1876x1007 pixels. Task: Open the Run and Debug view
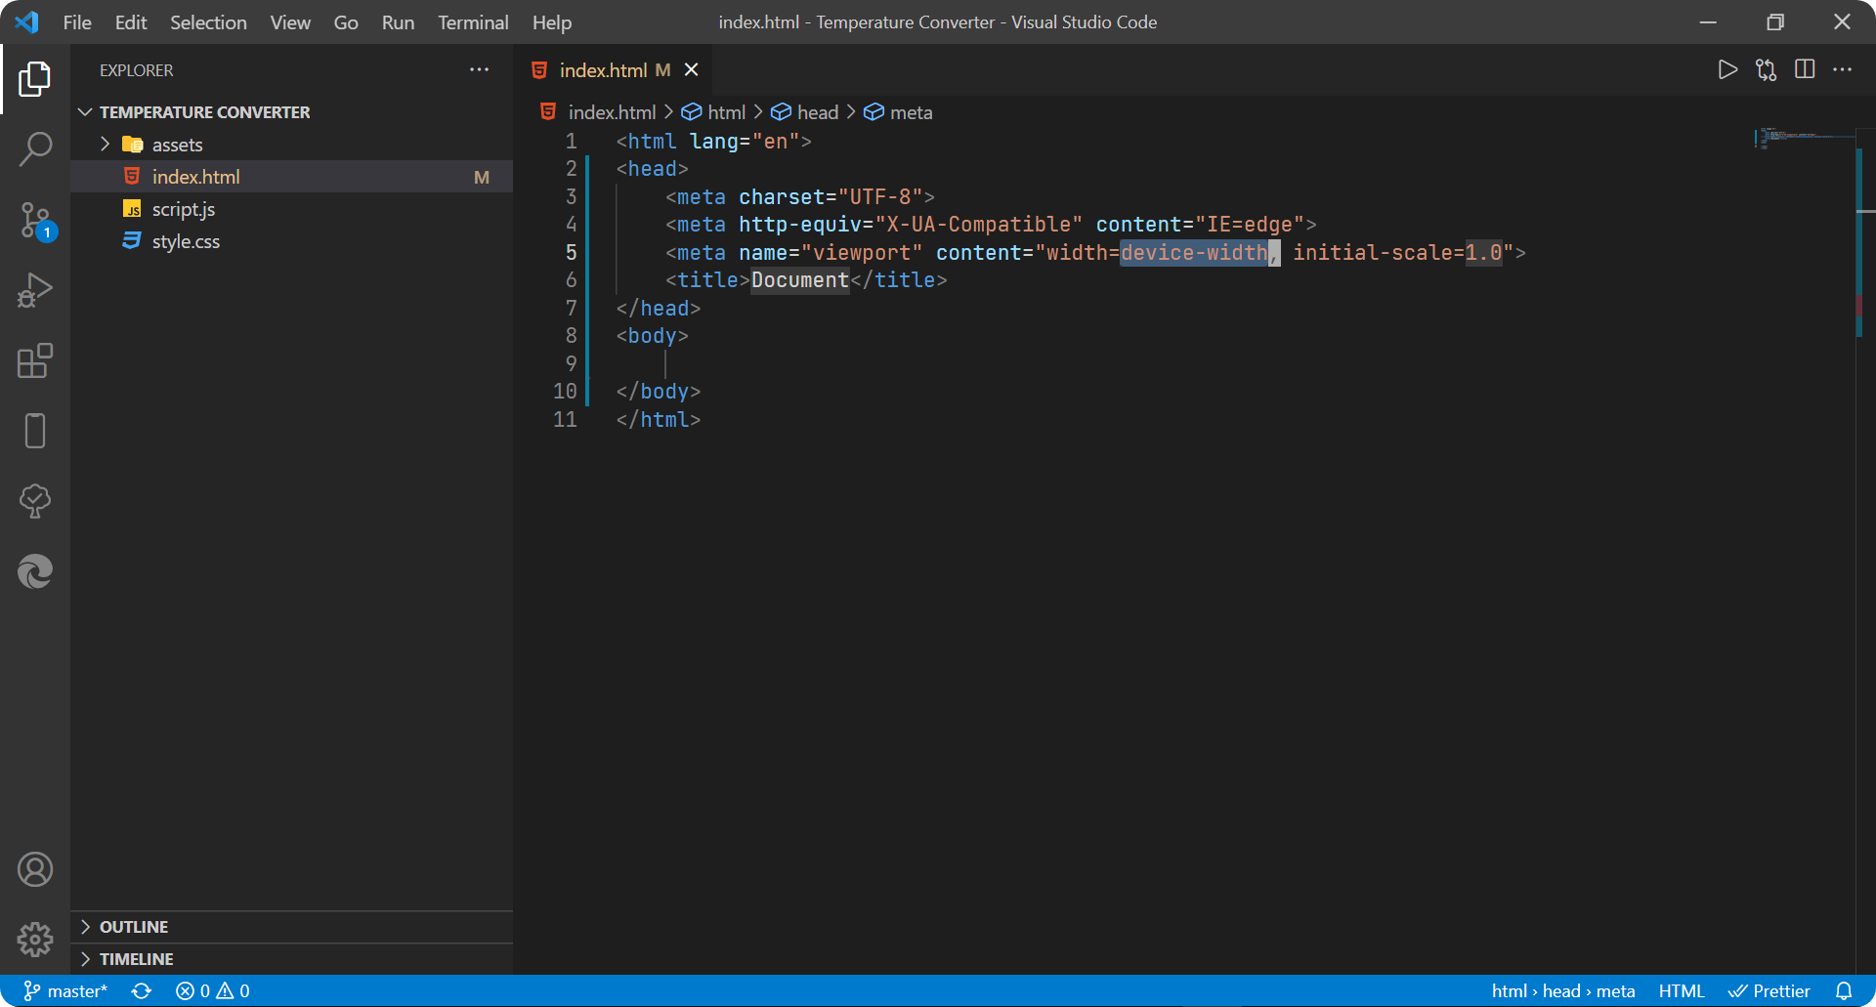(x=35, y=290)
